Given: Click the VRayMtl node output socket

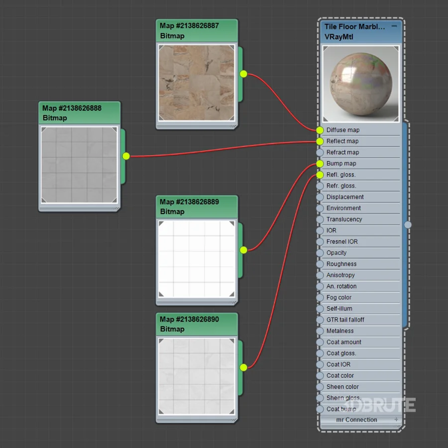Looking at the screenshot, I should (408, 225).
